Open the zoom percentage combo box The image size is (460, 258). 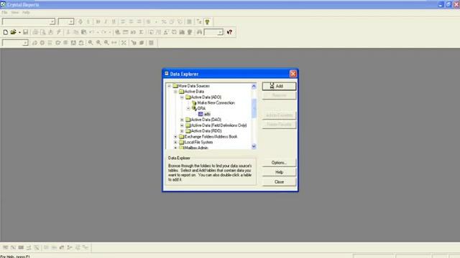click(15, 43)
